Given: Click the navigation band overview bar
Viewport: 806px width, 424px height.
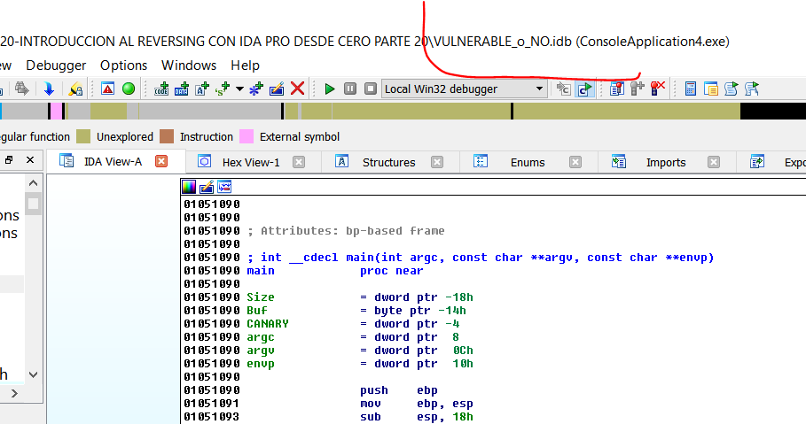Looking at the screenshot, I should (399, 112).
